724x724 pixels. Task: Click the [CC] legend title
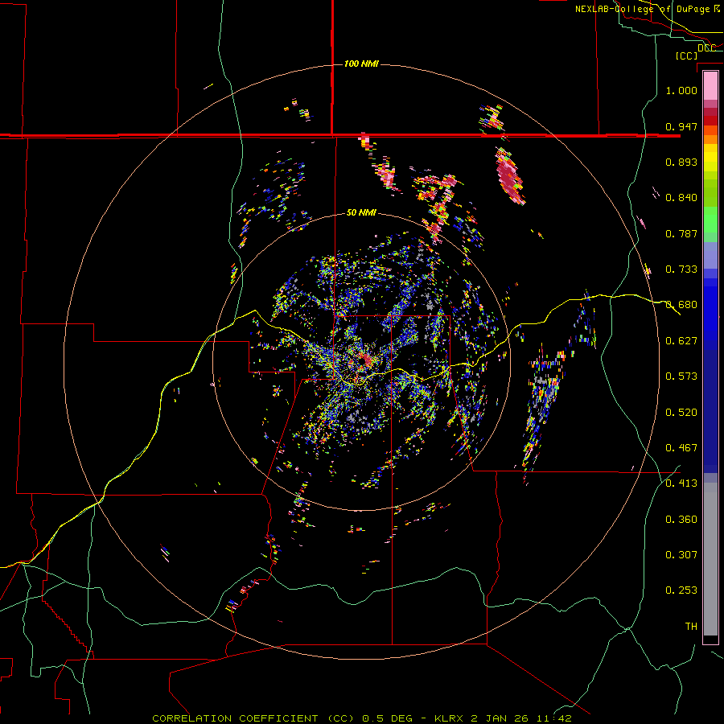coord(686,56)
